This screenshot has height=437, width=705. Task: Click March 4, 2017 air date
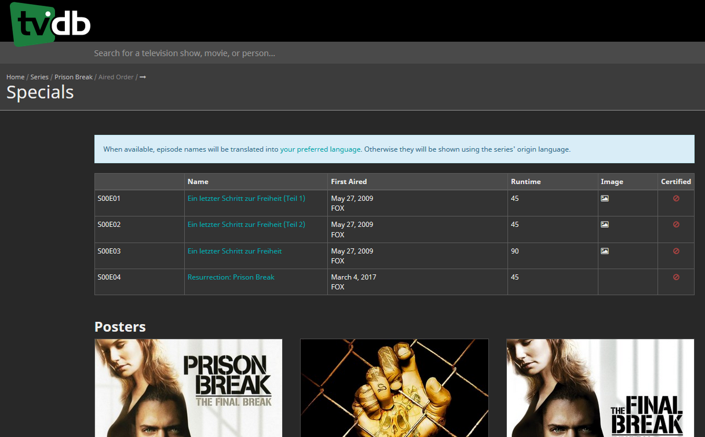353,277
